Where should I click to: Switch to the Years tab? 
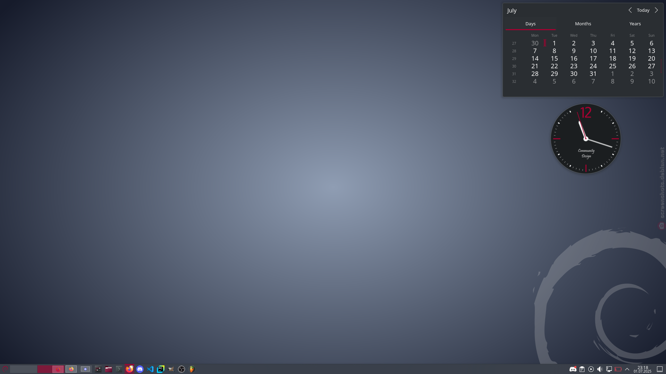pos(635,24)
